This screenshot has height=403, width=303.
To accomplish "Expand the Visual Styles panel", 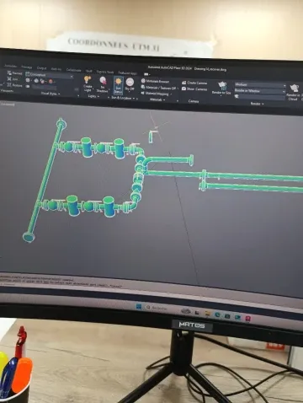I will pos(50,94).
